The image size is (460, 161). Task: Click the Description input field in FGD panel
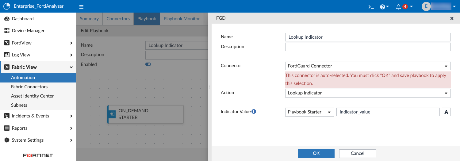[x=368, y=47]
